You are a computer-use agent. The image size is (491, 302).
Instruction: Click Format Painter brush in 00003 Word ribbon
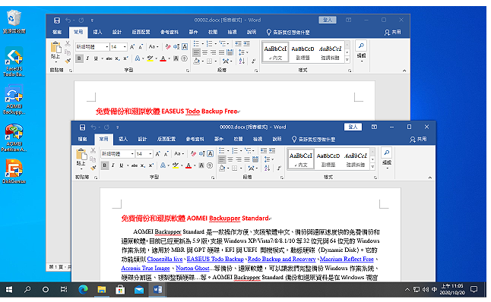93,168
